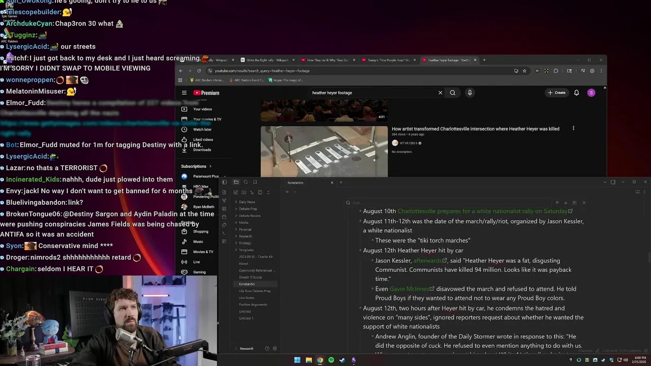
Task: Click the auto-reveal current file icon in Obsidian
Action: coord(260,192)
